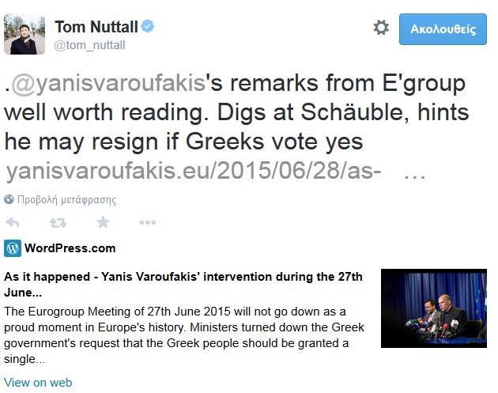Open the WordPress.com source label
498x393 pixels.
(70, 248)
